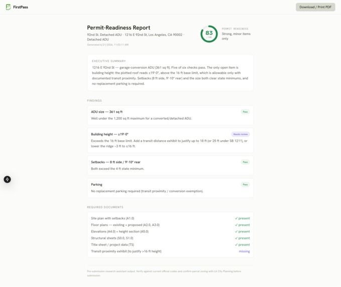Click the No replacement parking required description

pyautogui.click(x=147, y=191)
